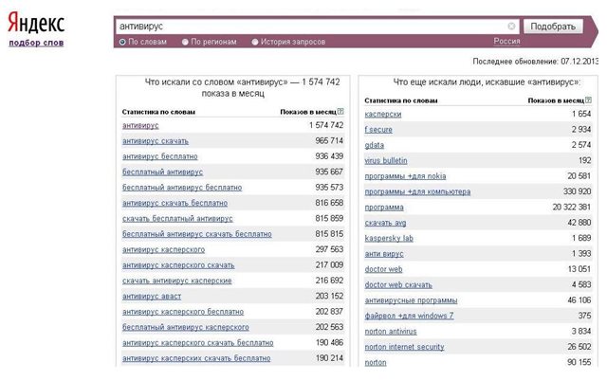
Task: Open the doctor web link
Action: pos(383,269)
